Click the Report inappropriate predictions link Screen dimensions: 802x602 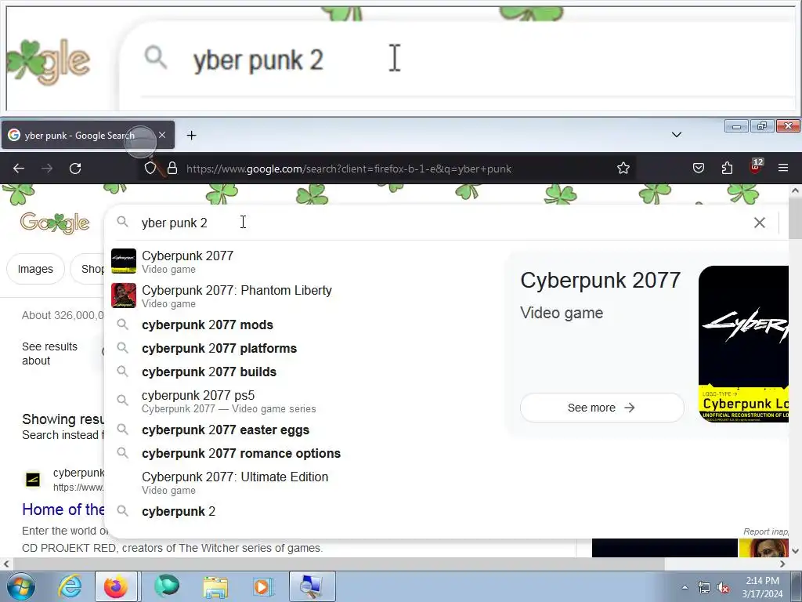tap(766, 531)
